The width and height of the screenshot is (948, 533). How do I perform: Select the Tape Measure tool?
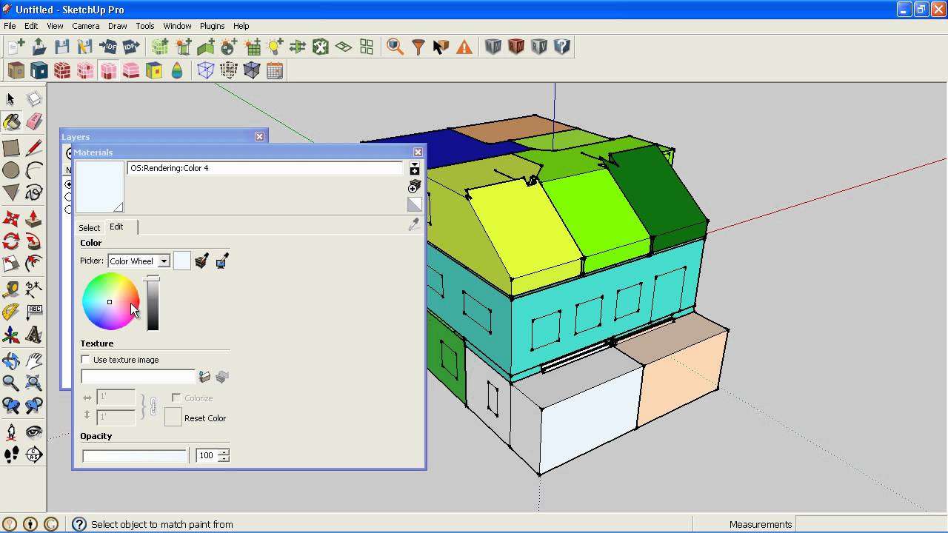point(11,289)
